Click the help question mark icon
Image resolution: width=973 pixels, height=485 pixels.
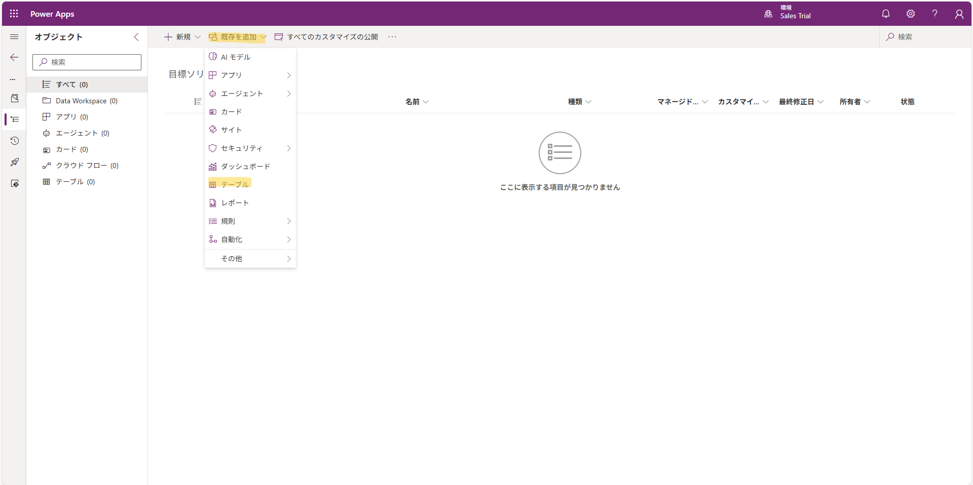(x=934, y=14)
